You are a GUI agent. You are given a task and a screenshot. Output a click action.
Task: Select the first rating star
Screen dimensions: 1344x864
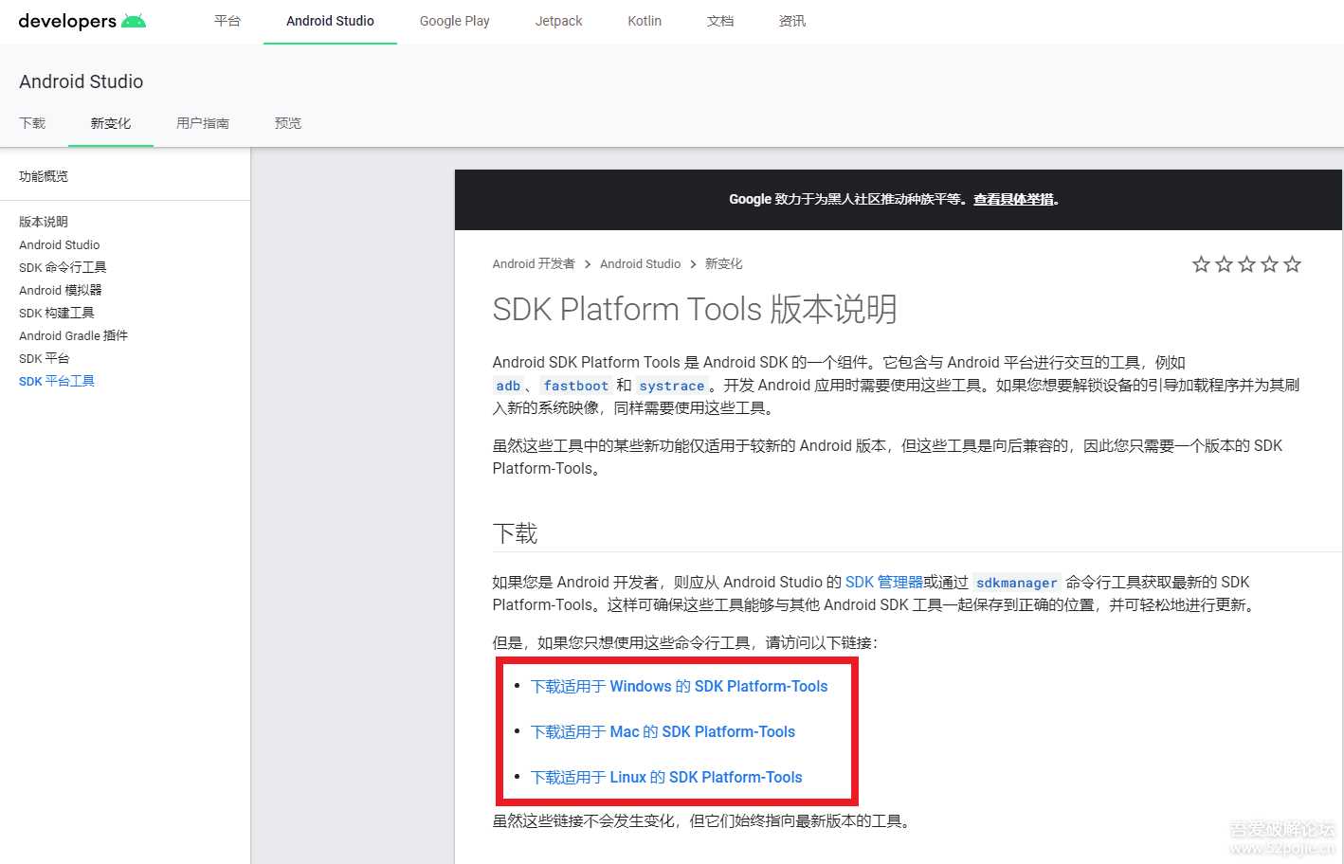click(x=1201, y=264)
